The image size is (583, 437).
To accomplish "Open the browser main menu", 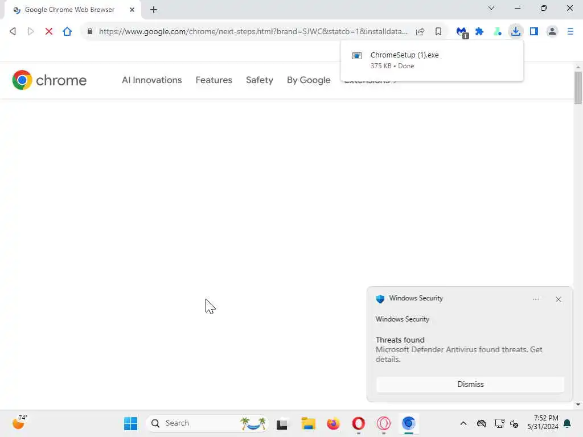I will point(570,31).
